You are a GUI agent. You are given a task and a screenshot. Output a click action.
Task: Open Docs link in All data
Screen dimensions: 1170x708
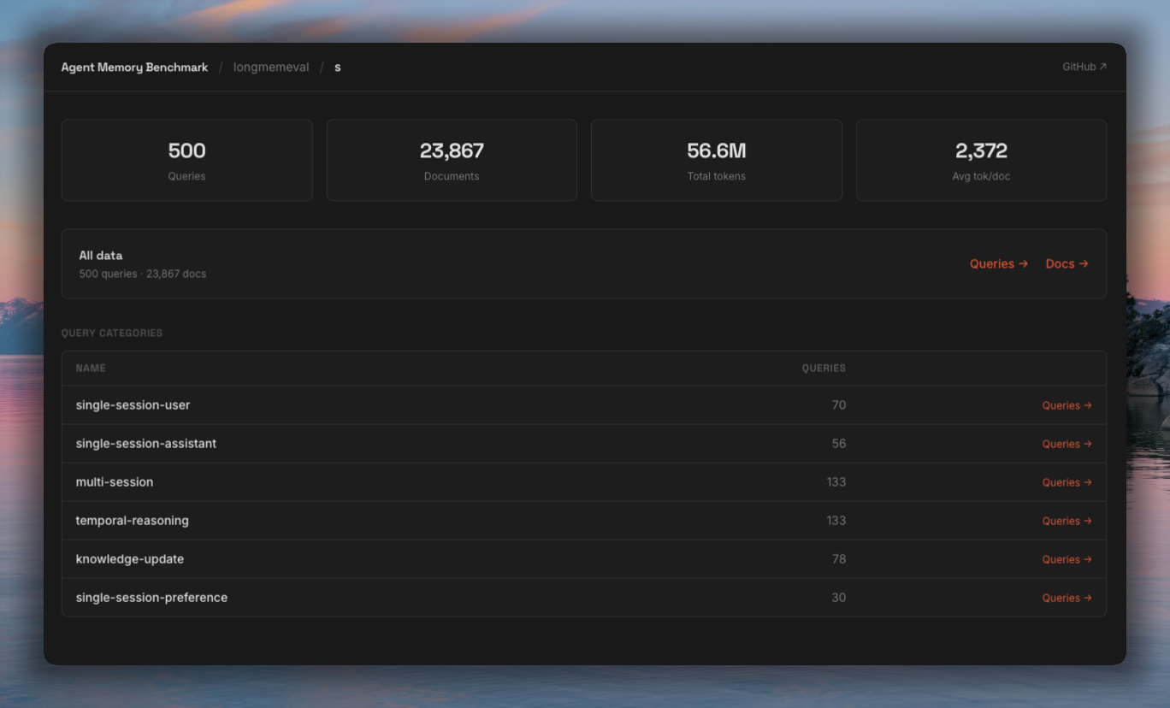[1067, 264]
